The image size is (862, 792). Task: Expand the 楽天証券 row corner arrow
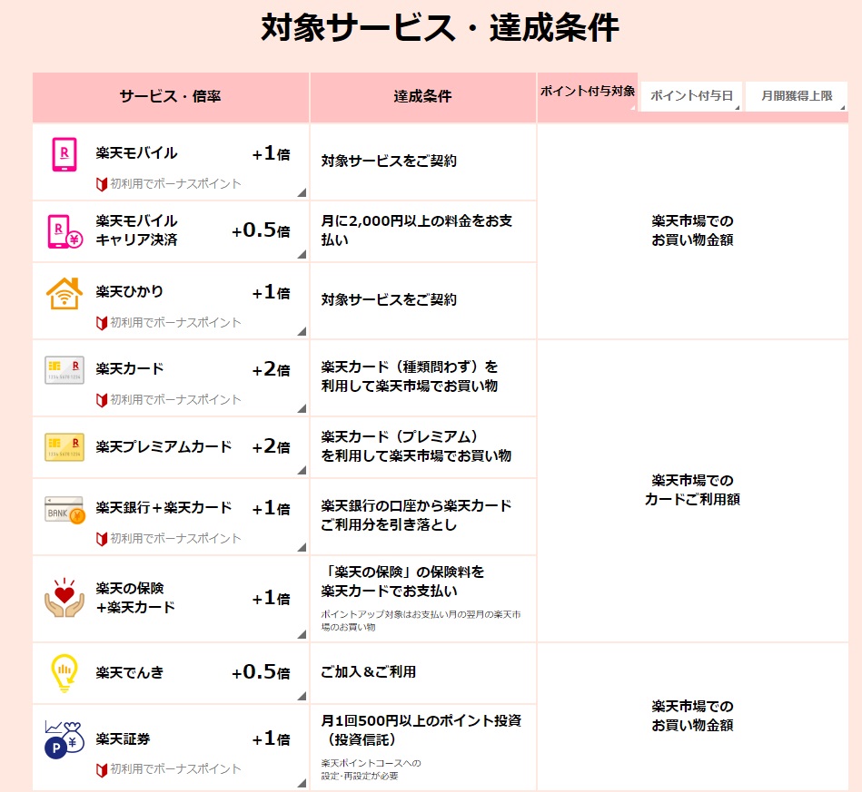(x=302, y=784)
